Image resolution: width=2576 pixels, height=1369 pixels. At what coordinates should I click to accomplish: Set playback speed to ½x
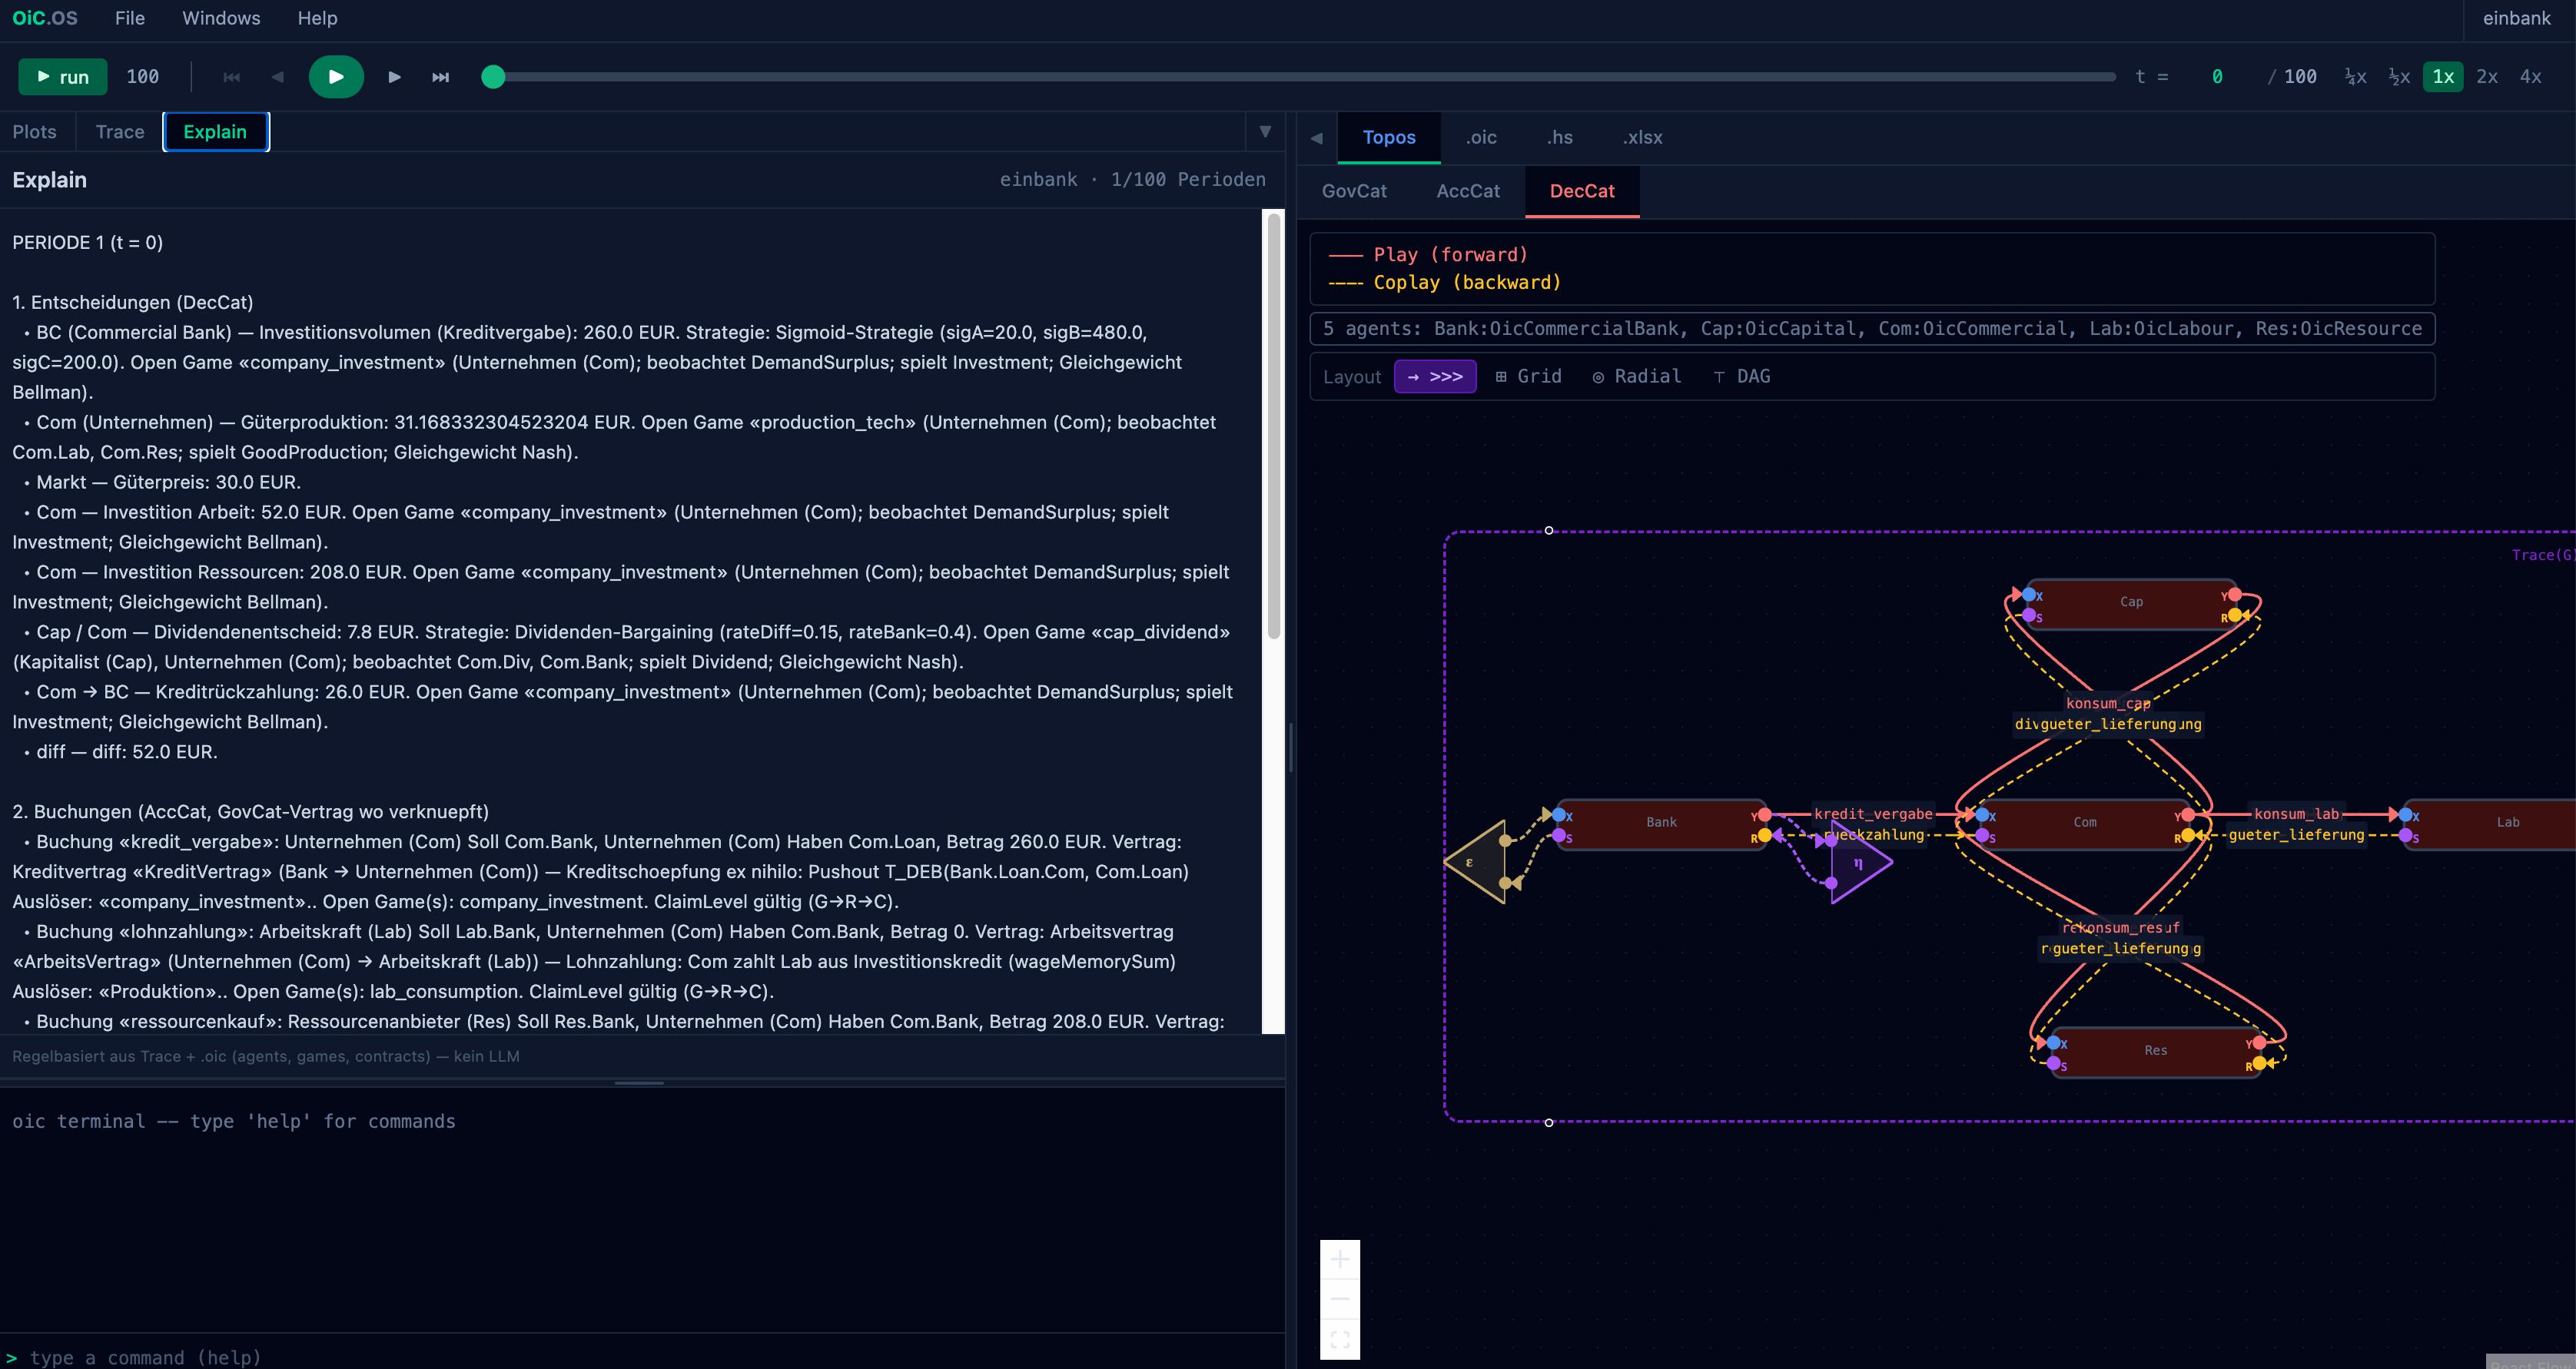point(2399,77)
